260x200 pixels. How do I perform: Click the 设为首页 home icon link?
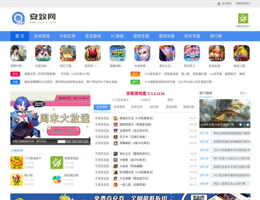(224, 4)
